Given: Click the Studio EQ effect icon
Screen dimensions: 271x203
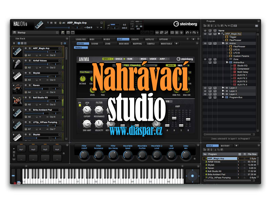Looking at the screenshot, I should [234, 66].
